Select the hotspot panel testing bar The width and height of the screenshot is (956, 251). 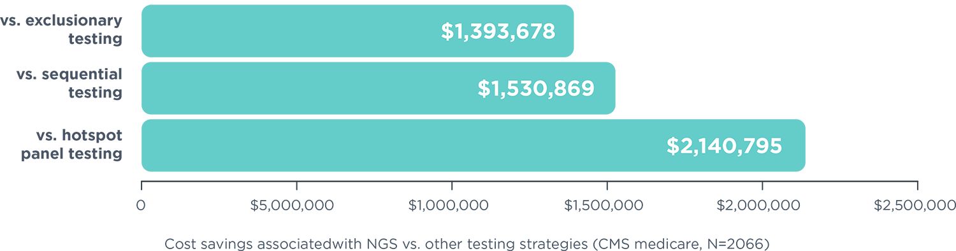pos(473,145)
